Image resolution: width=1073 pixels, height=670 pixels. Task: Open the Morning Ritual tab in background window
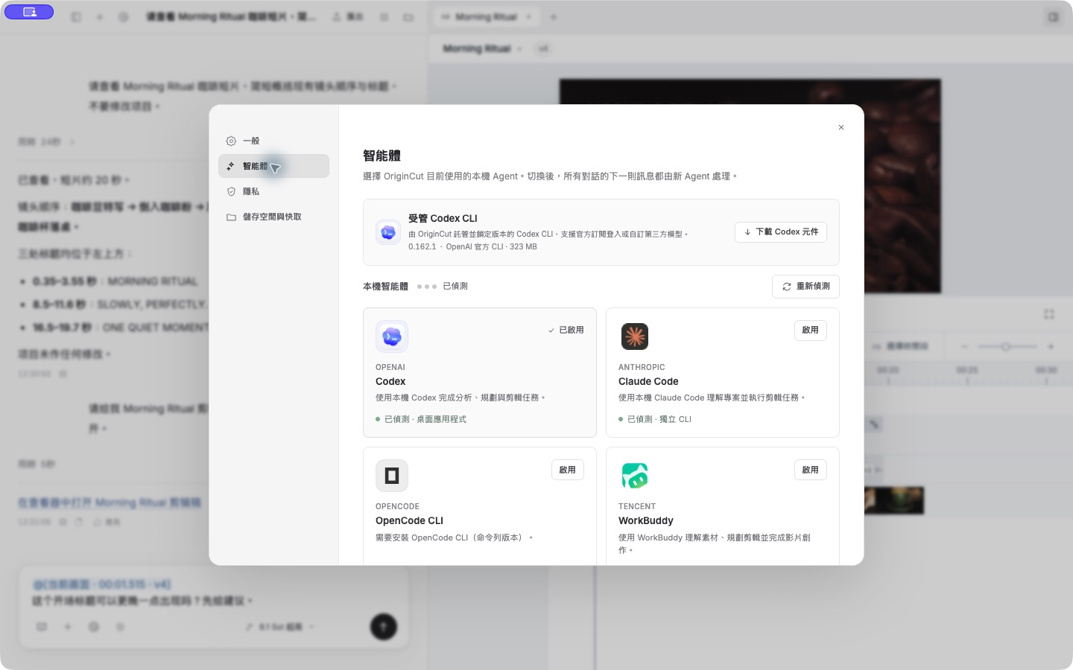(486, 16)
